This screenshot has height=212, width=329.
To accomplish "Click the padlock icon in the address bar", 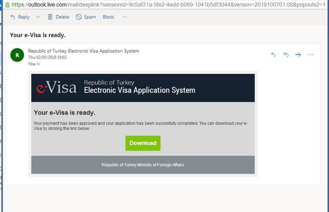I will coord(7,5).
